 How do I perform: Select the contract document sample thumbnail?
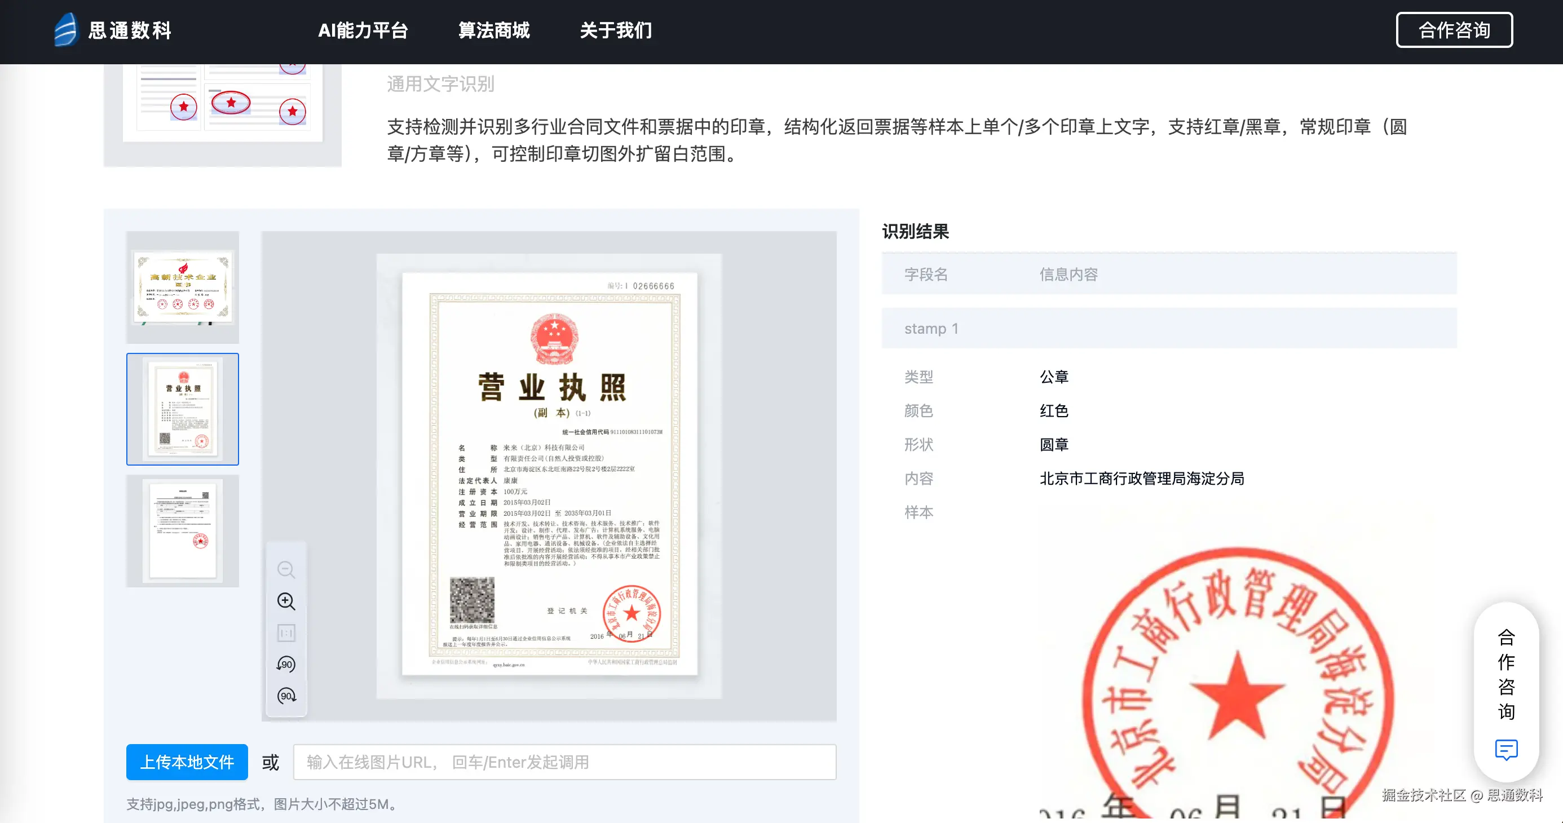point(183,530)
